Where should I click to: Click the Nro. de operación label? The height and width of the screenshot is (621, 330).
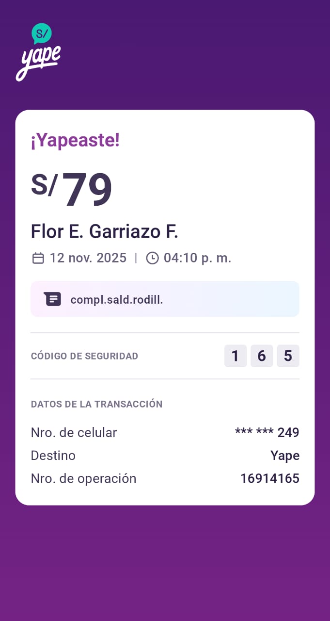tap(83, 479)
